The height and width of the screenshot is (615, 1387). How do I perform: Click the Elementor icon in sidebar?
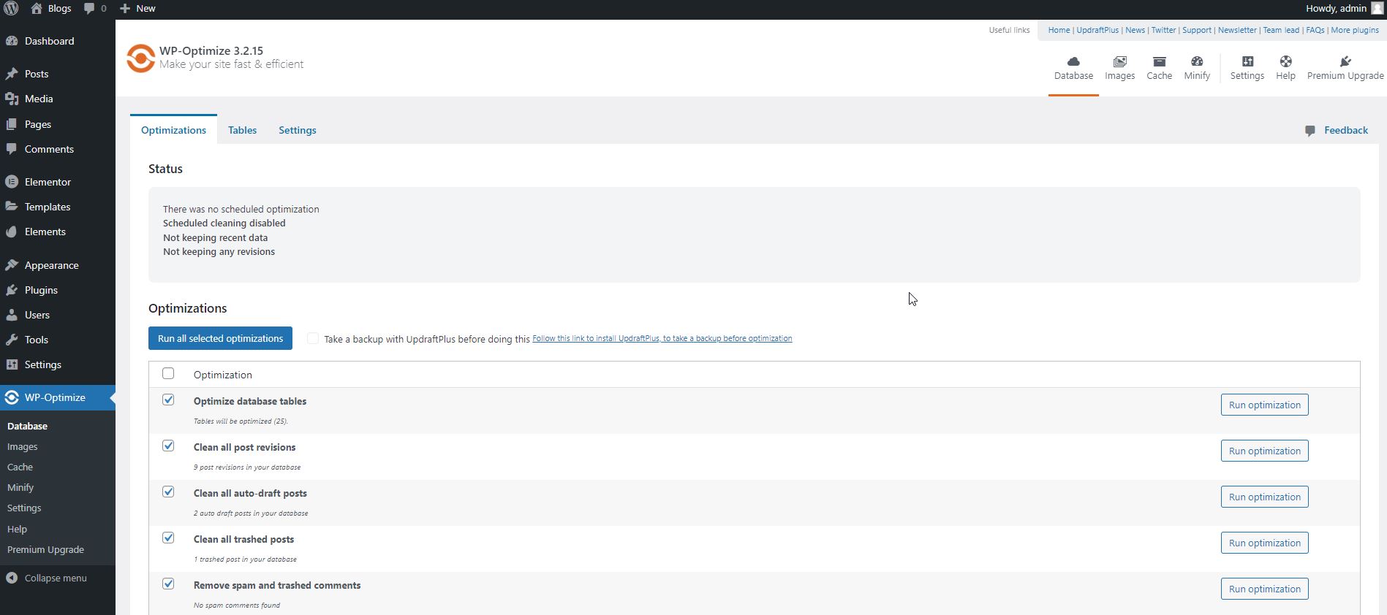click(x=12, y=182)
